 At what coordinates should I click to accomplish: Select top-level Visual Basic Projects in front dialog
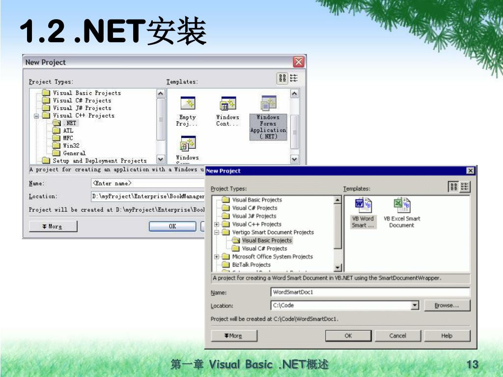pos(252,200)
